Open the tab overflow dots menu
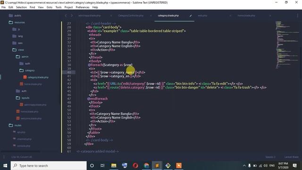The height and width of the screenshot is (170, 302). [297, 16]
